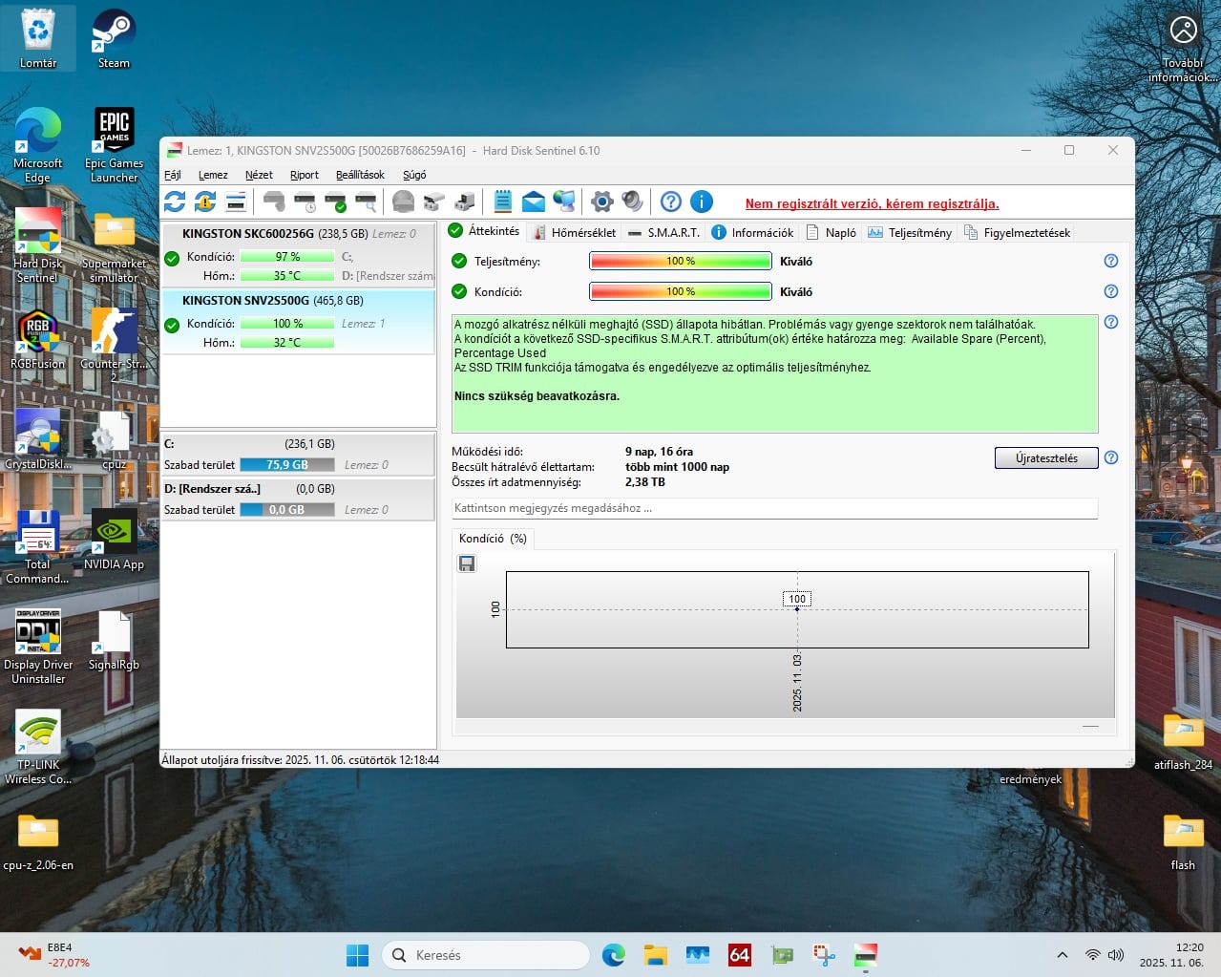Screen dimensions: 1221x977
Task: Open Steam desktop shortcut
Action: 114,39
